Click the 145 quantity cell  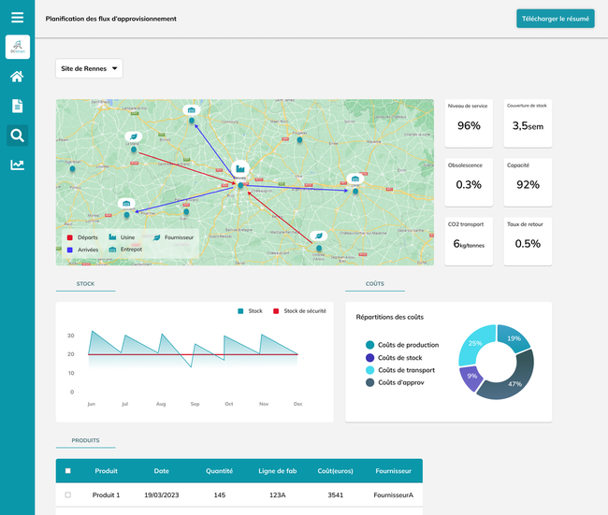click(x=220, y=494)
